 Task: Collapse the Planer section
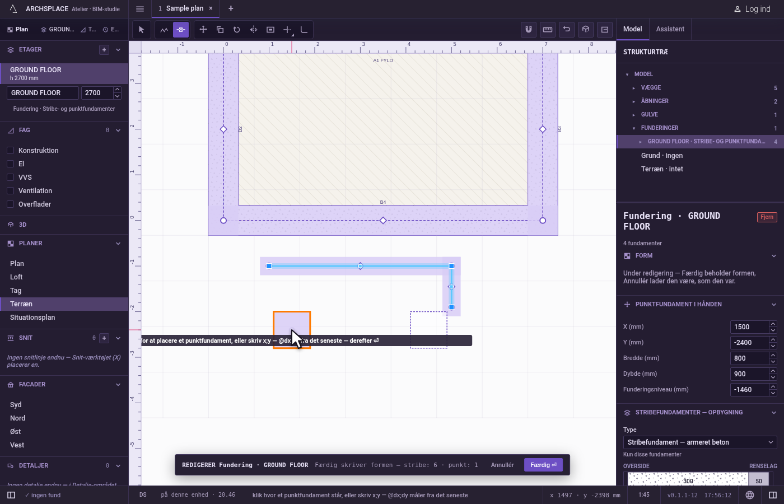coord(118,244)
